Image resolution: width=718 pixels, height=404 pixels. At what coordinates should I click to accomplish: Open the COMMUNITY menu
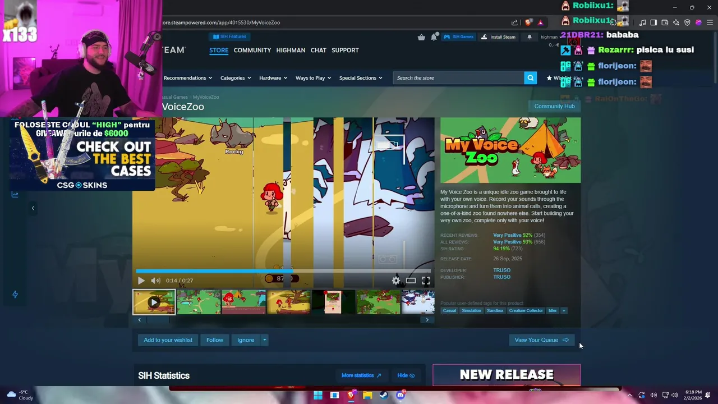tap(252, 50)
